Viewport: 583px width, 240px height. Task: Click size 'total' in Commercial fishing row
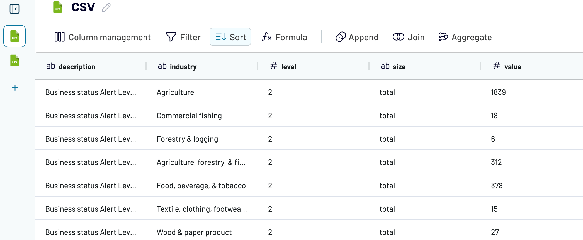coord(387,116)
